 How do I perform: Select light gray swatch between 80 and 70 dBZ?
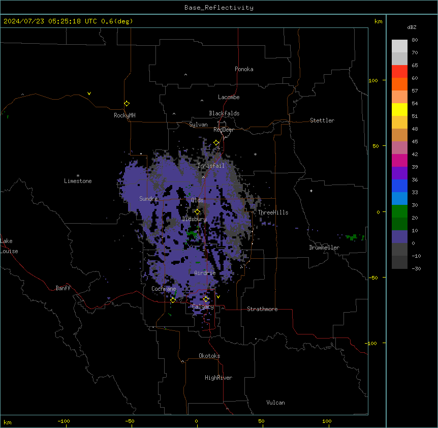[x=399, y=46]
